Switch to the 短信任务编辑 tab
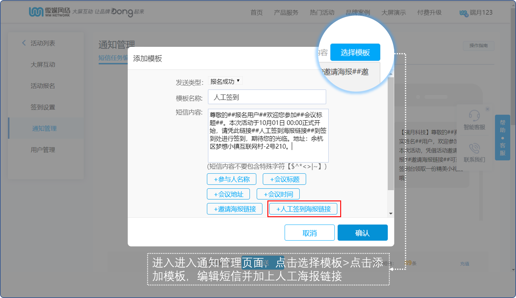 click(113, 58)
